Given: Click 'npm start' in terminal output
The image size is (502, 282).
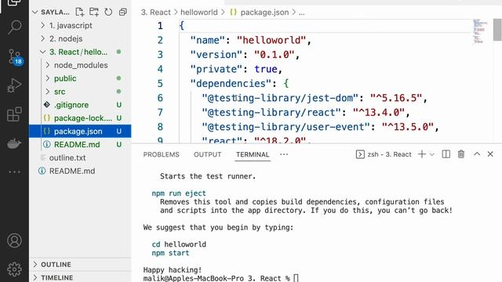Looking at the screenshot, I should pos(170,253).
